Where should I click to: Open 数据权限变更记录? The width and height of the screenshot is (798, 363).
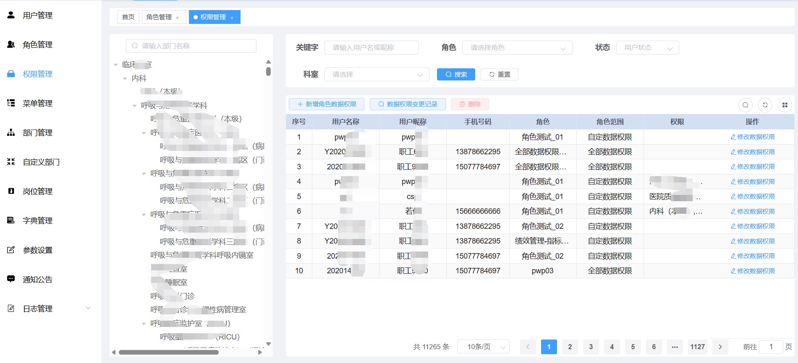click(408, 104)
